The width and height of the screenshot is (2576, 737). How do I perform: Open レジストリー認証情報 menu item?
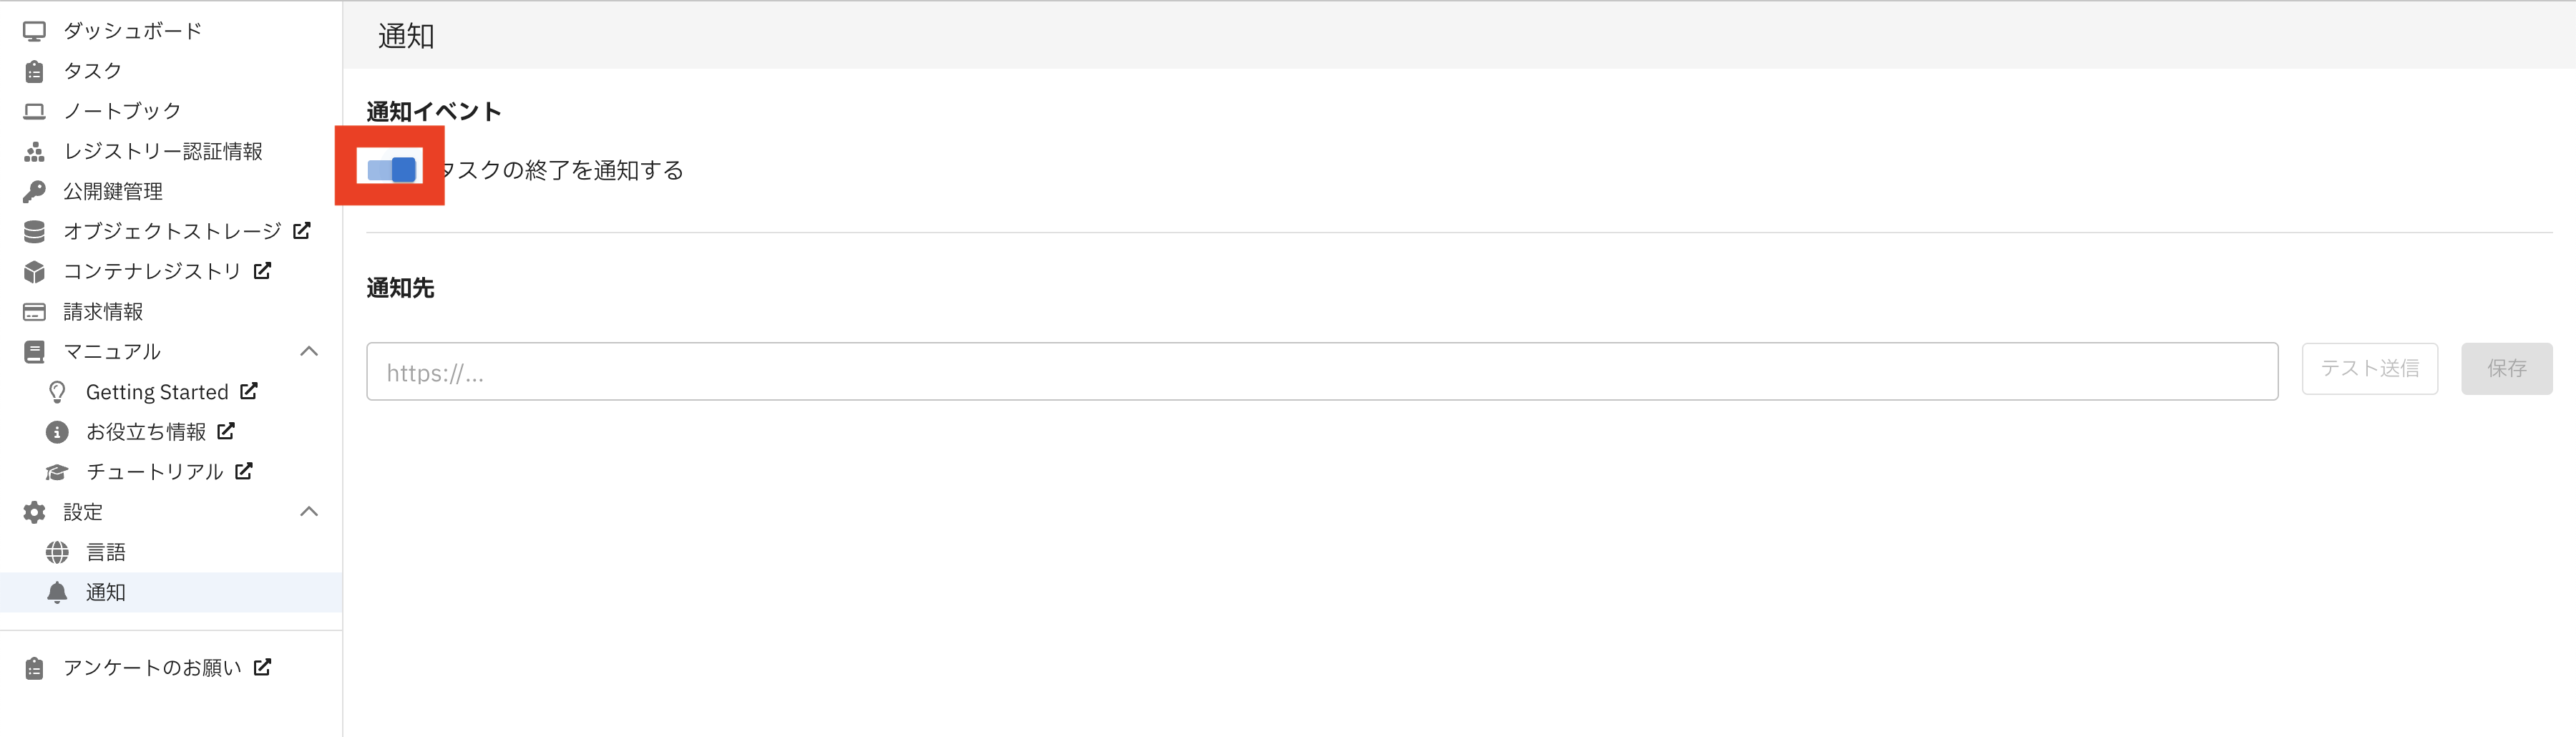point(162,151)
